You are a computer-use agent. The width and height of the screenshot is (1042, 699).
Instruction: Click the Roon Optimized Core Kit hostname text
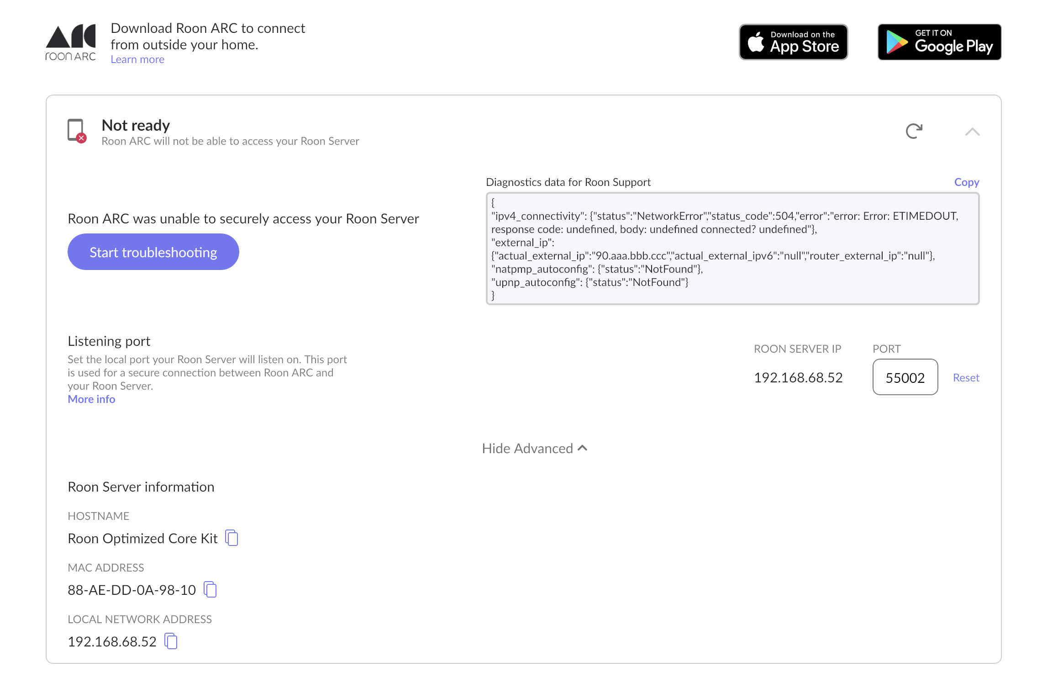(142, 539)
